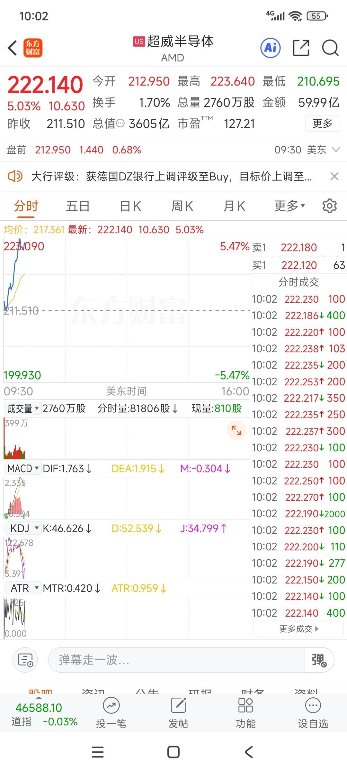Tap the 市盈 TTM 127.21 value

216,124
